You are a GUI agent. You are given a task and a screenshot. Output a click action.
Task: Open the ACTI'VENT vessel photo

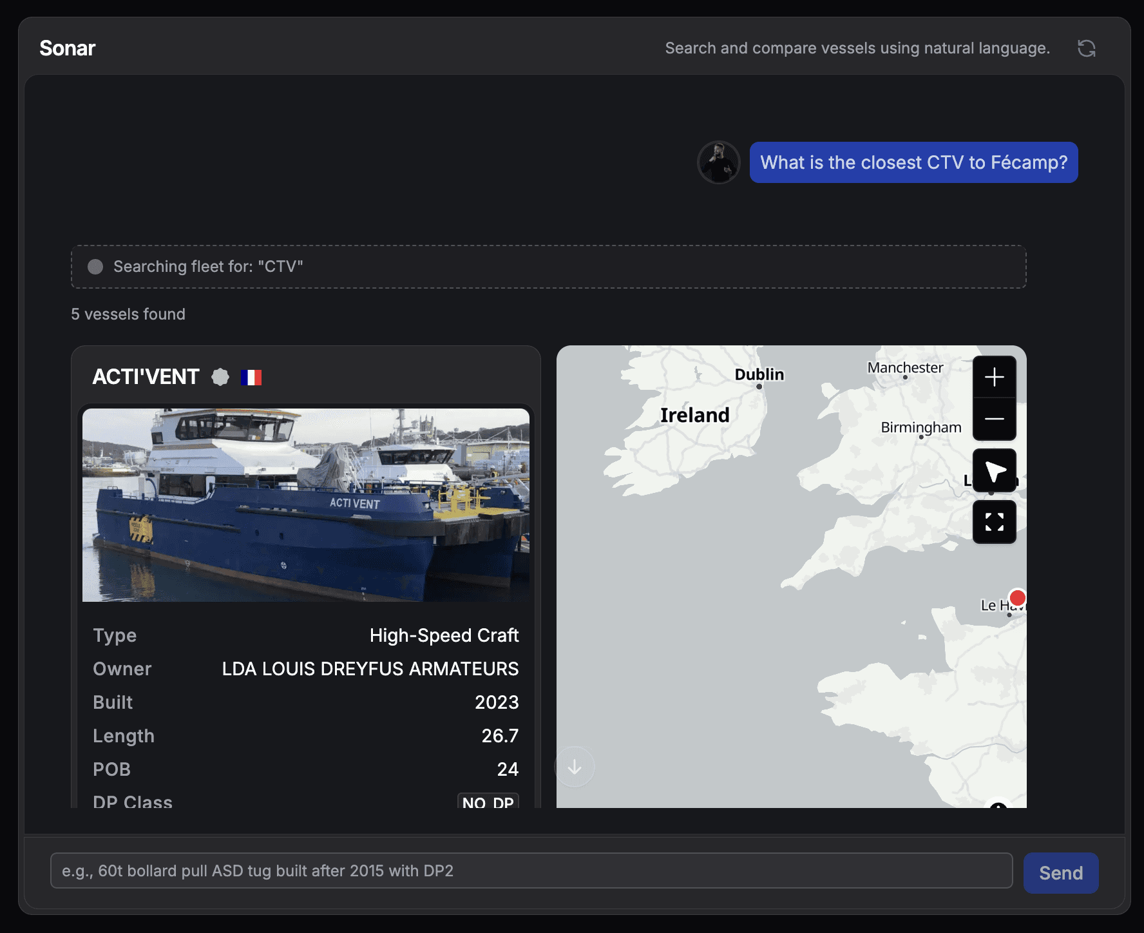[x=306, y=505]
